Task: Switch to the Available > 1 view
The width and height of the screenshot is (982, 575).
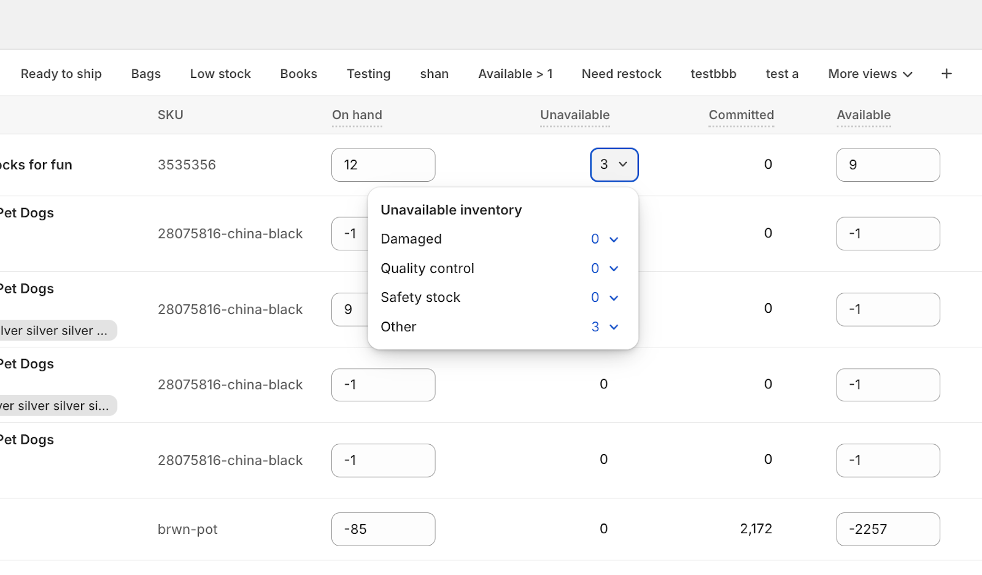Action: 515,73
